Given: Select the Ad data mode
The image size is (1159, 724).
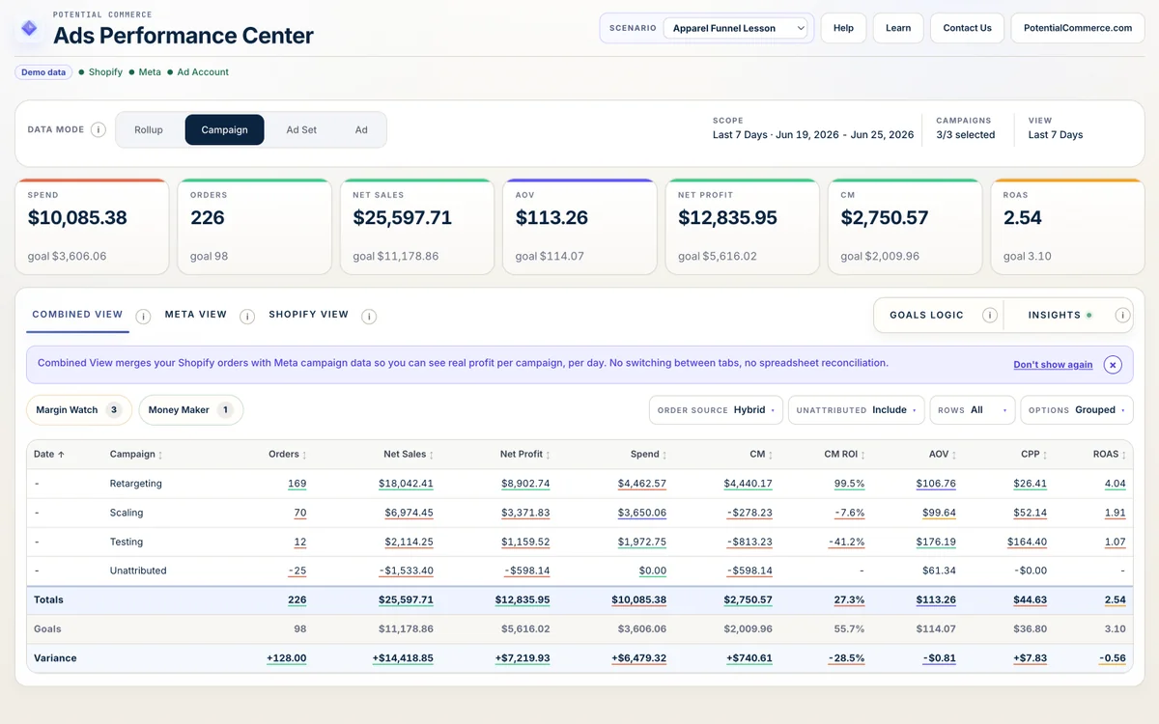Looking at the screenshot, I should (361, 129).
